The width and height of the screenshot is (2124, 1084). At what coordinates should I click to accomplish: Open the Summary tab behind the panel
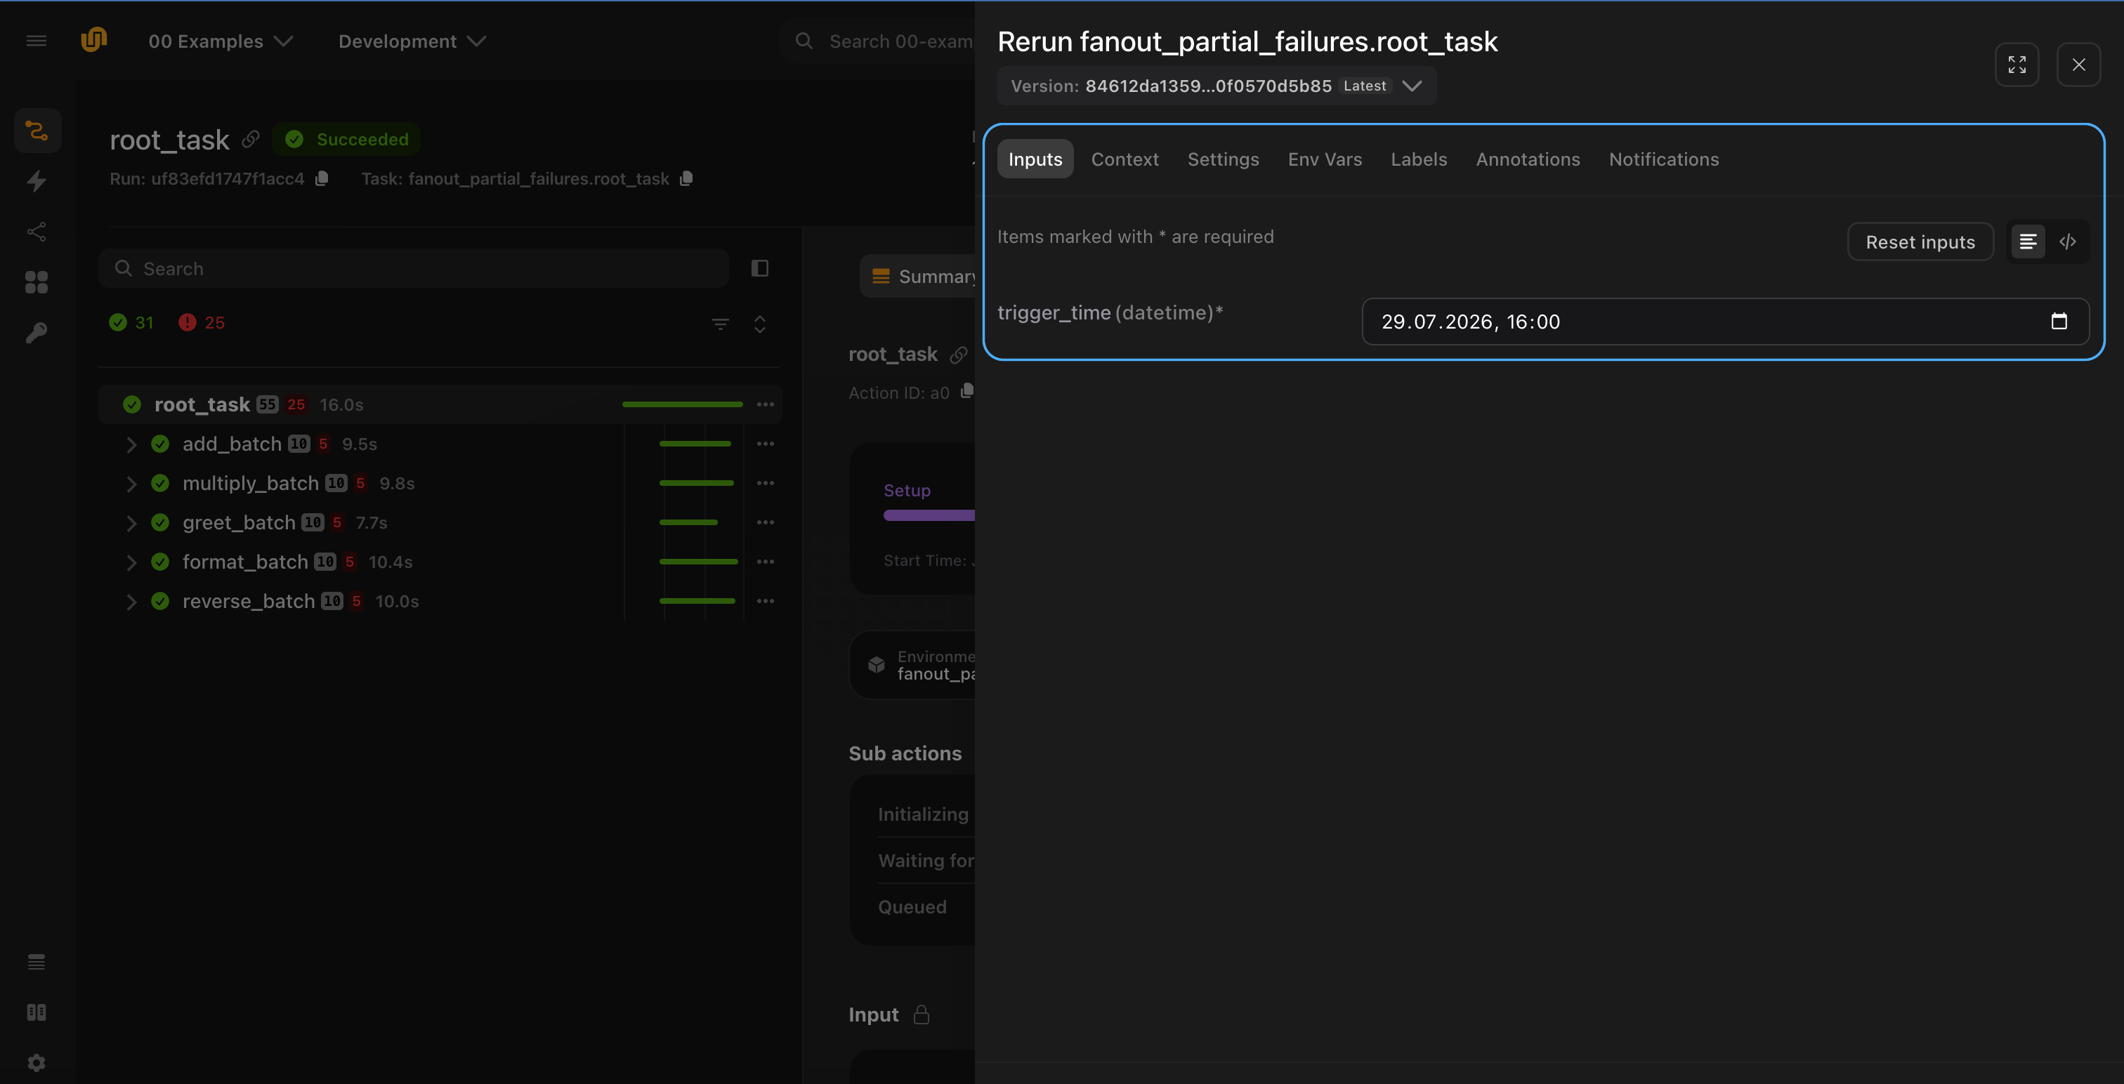click(919, 276)
